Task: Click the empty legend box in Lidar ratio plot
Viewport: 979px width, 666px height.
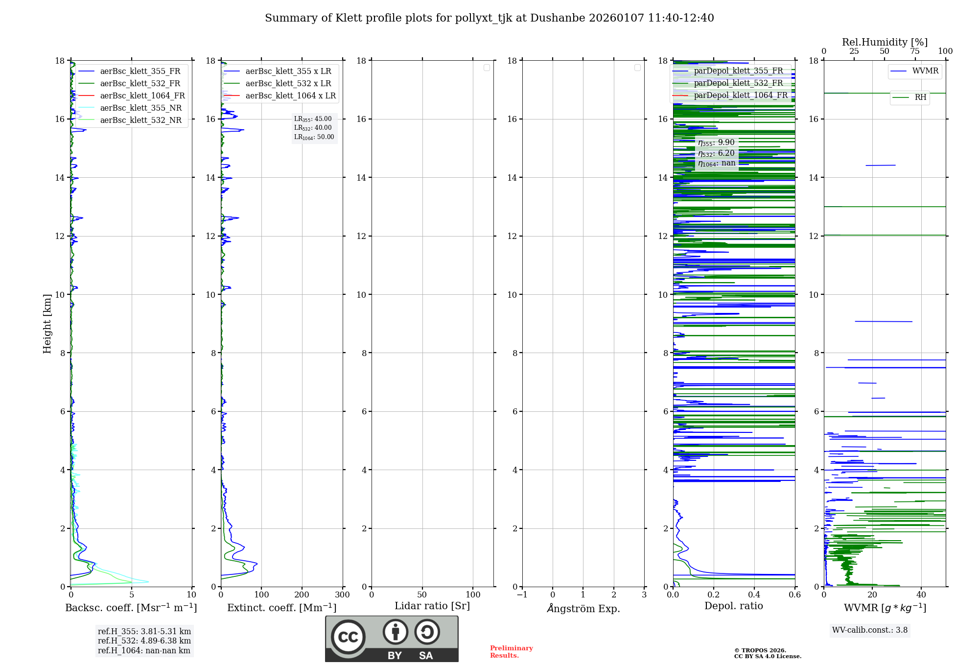Action: 487,68
